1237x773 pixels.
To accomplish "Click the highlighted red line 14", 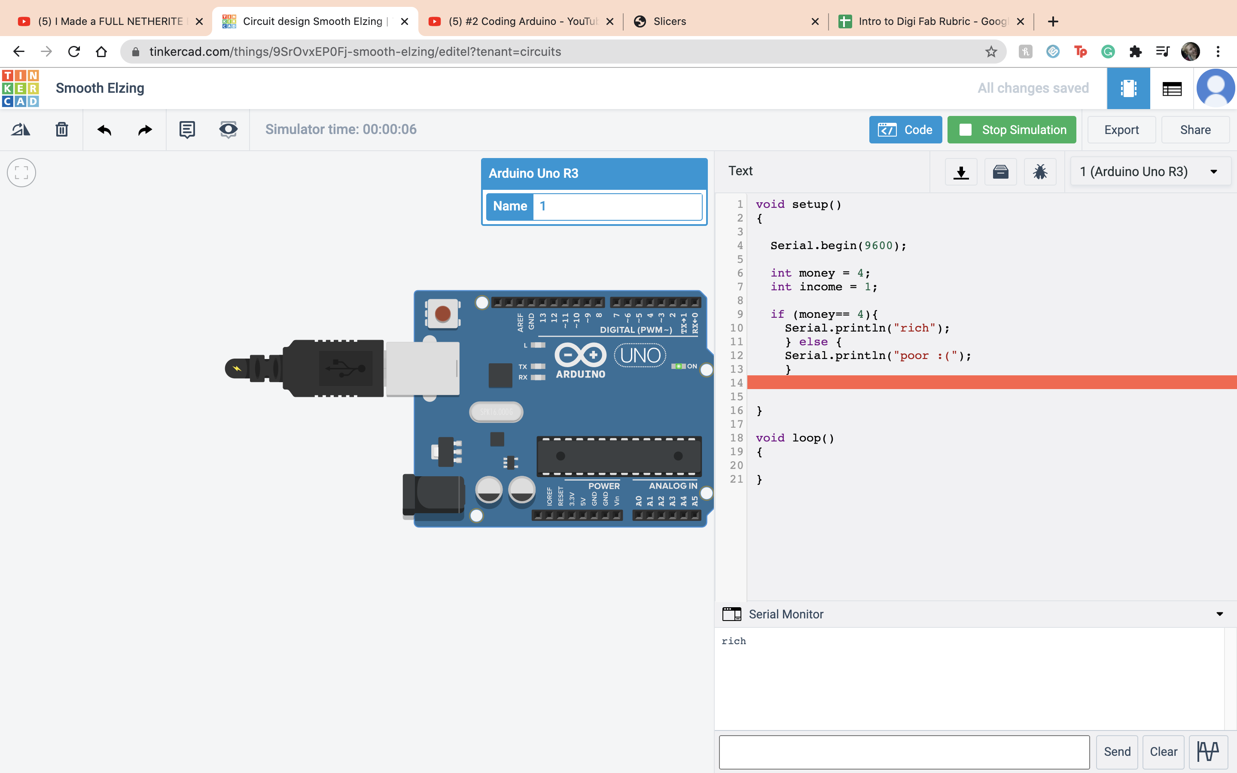I will (992, 382).
